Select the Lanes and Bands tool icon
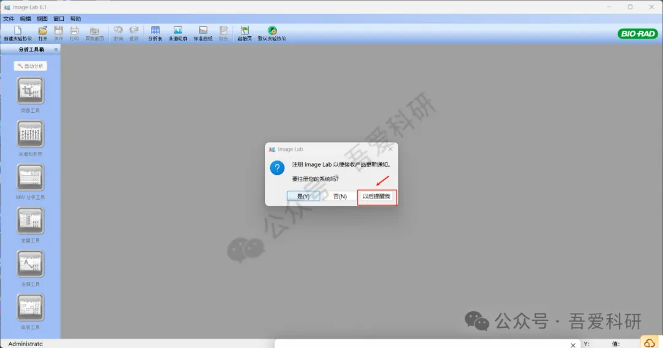This screenshot has height=348, width=663. 30,134
